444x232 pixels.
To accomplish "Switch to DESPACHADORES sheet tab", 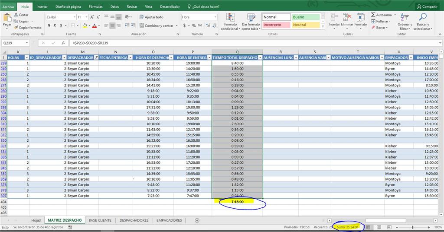I will point(134,220).
